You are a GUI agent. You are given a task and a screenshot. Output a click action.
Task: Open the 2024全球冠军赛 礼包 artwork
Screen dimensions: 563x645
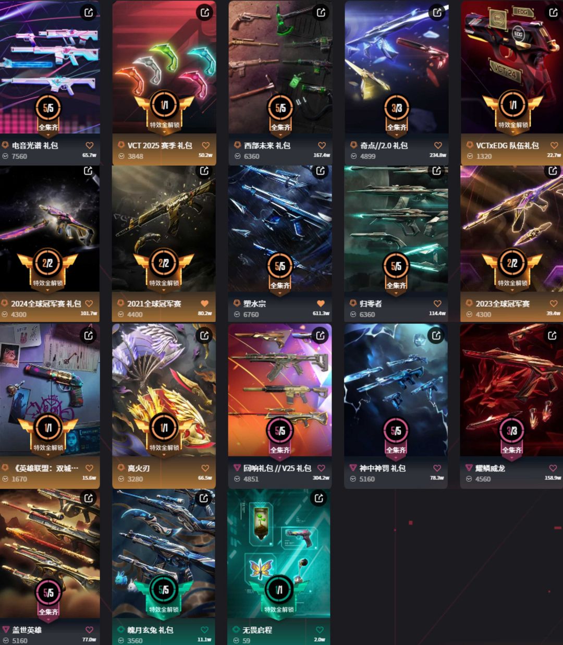point(50,228)
